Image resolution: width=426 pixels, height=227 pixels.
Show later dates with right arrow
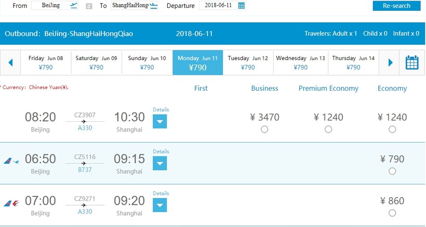(x=391, y=63)
